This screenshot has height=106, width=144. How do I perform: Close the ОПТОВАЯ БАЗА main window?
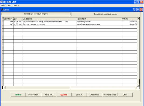point(142,2)
